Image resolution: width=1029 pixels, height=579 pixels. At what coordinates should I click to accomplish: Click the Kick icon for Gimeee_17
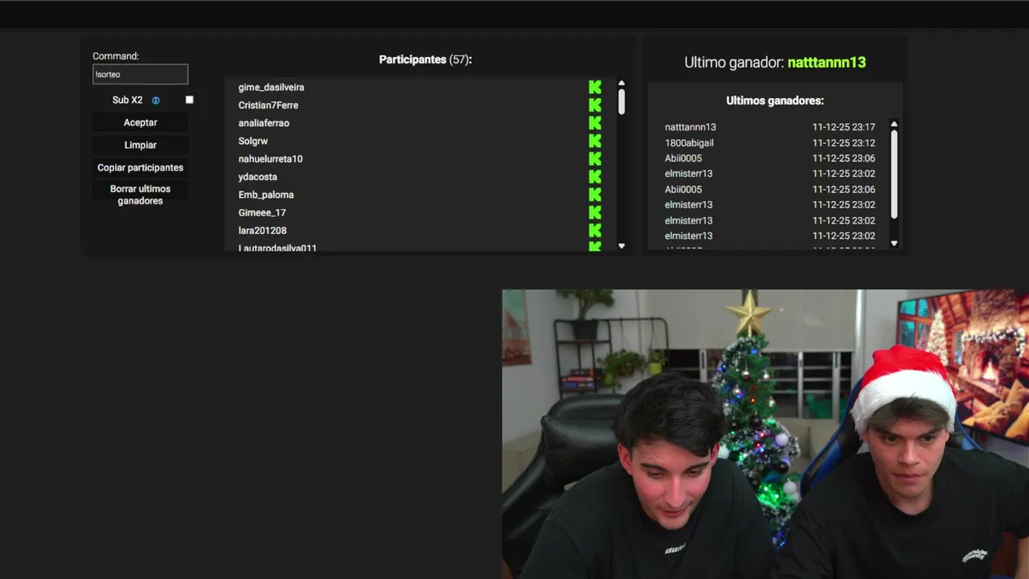click(595, 212)
